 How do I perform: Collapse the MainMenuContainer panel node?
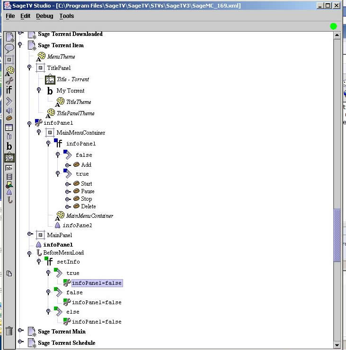pos(39,132)
